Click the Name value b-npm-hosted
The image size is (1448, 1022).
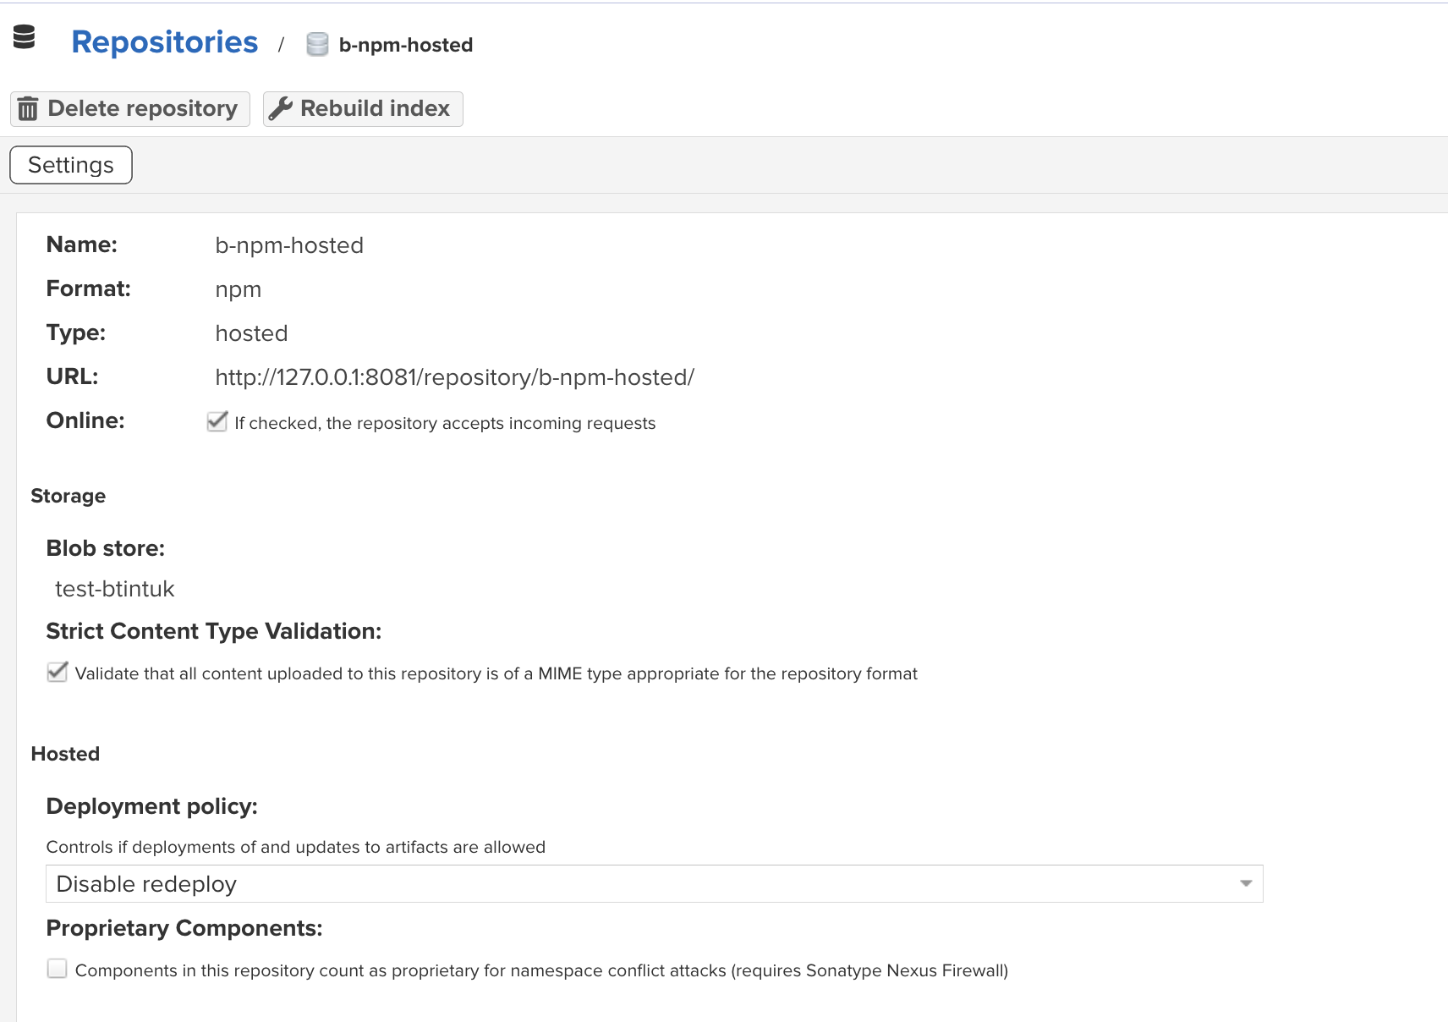289,245
